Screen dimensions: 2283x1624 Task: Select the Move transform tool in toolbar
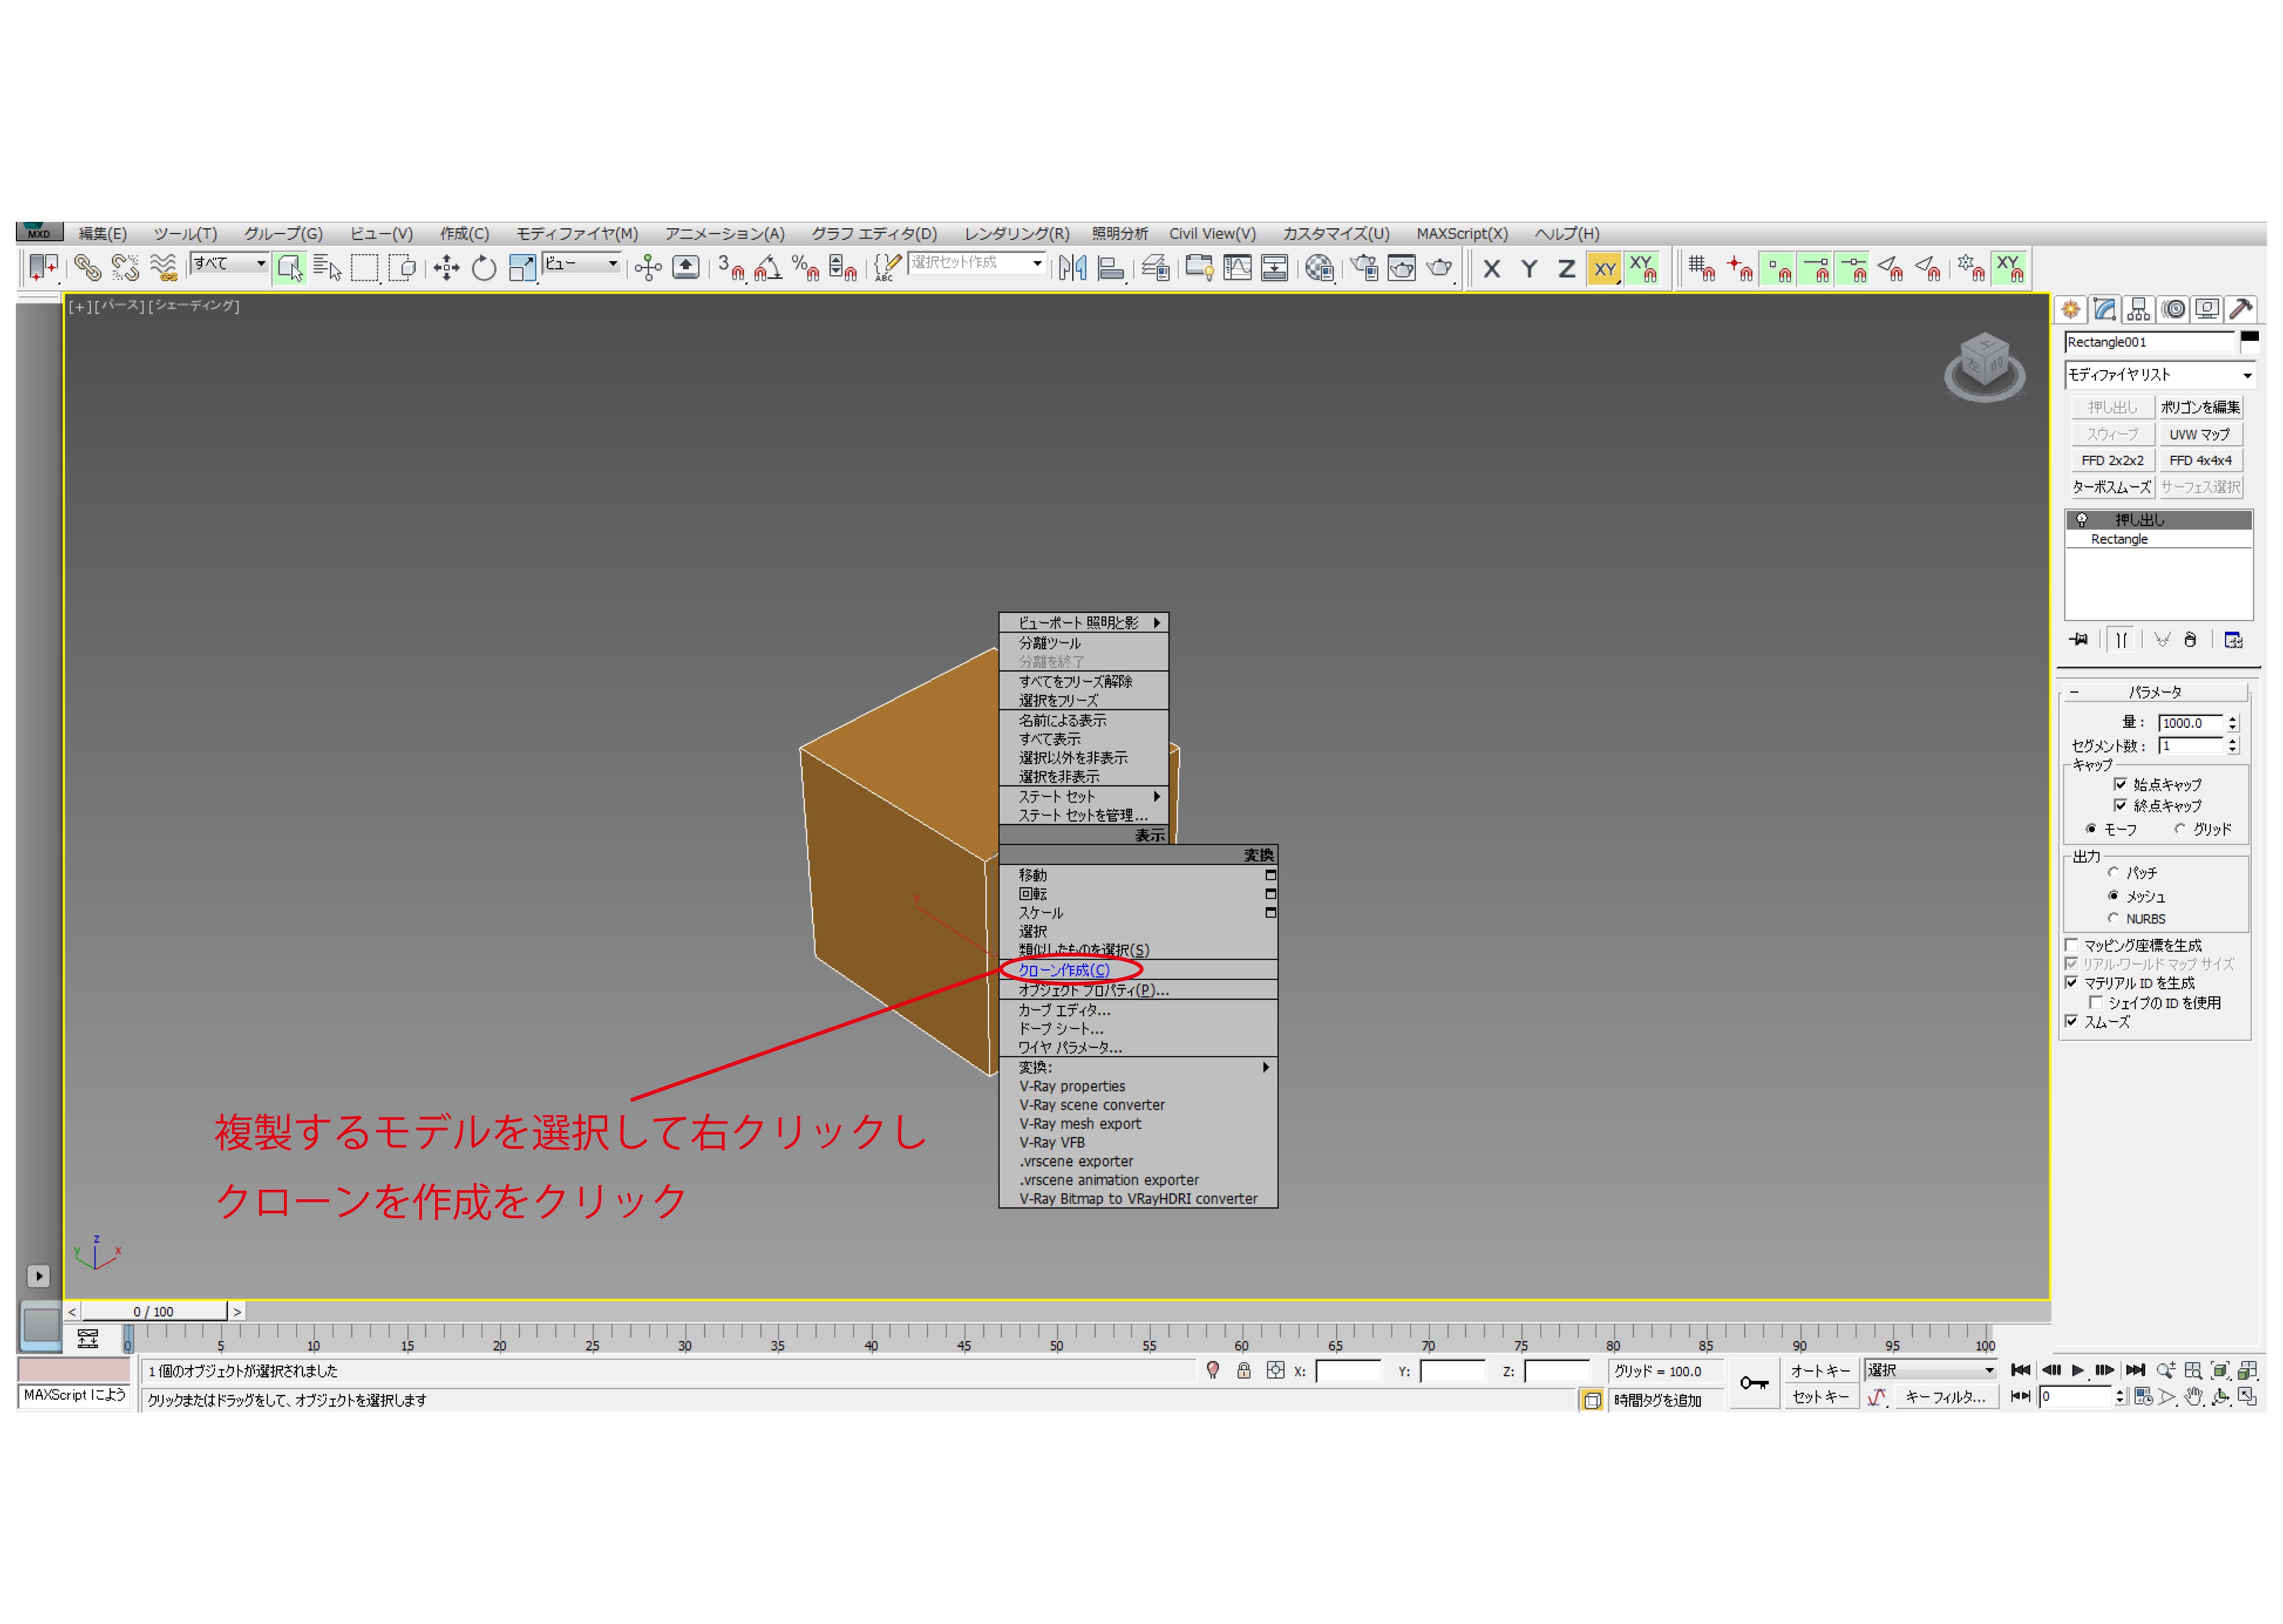[x=446, y=268]
